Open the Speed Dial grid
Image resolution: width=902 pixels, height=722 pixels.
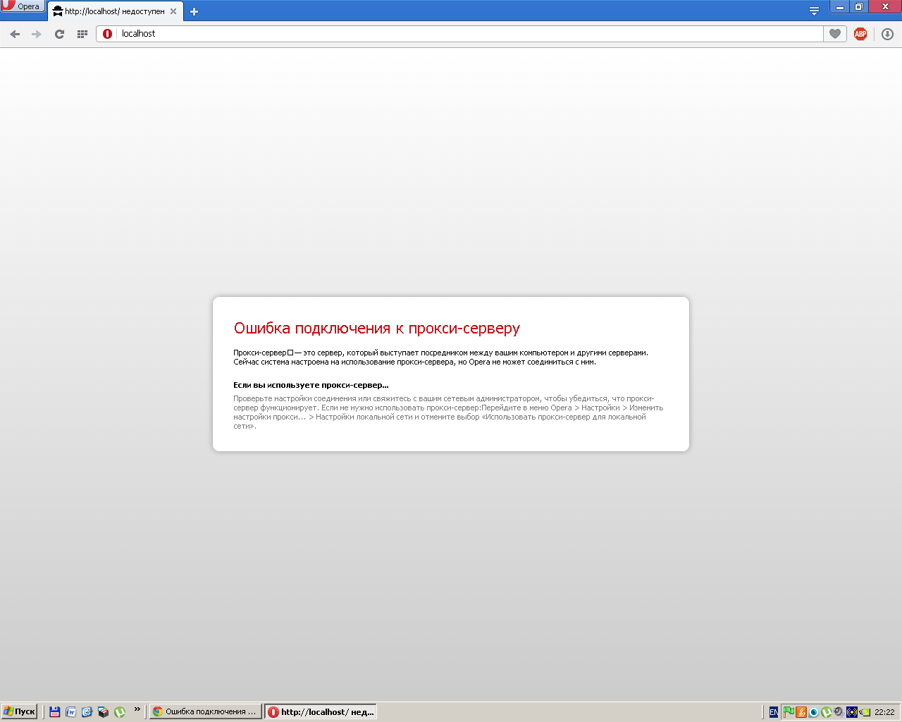point(82,34)
